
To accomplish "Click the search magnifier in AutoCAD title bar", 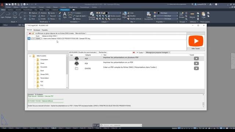I will (x=192, y=4).
